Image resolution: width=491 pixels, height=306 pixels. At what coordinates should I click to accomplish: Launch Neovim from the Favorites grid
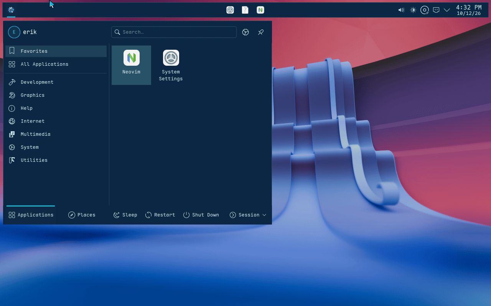click(131, 65)
